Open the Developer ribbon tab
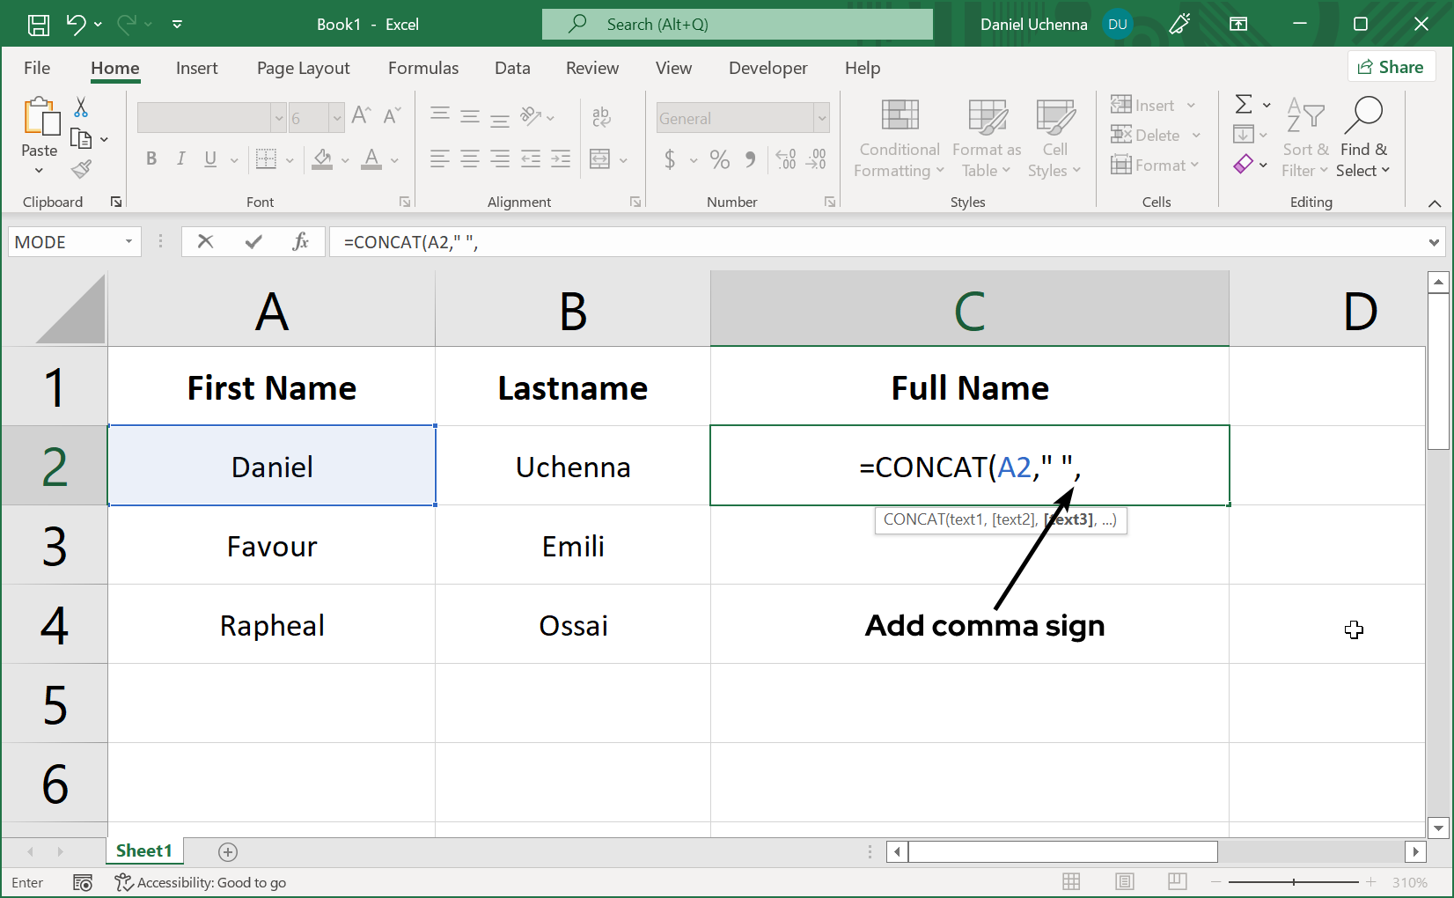This screenshot has height=898, width=1454. [767, 68]
